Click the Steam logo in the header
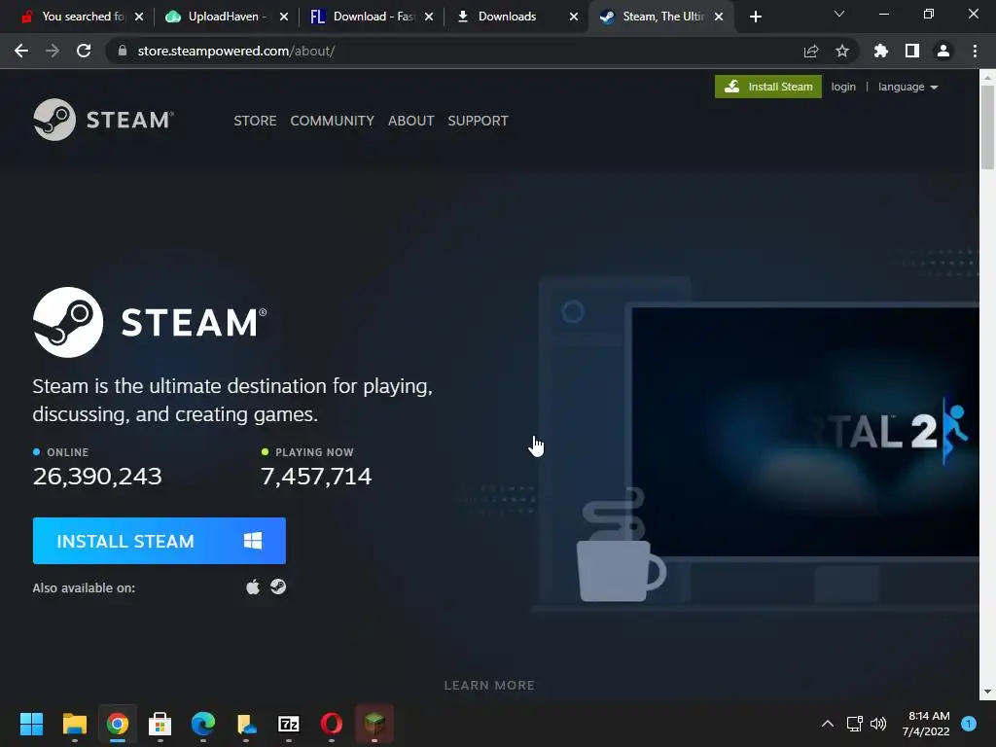 pos(103,120)
